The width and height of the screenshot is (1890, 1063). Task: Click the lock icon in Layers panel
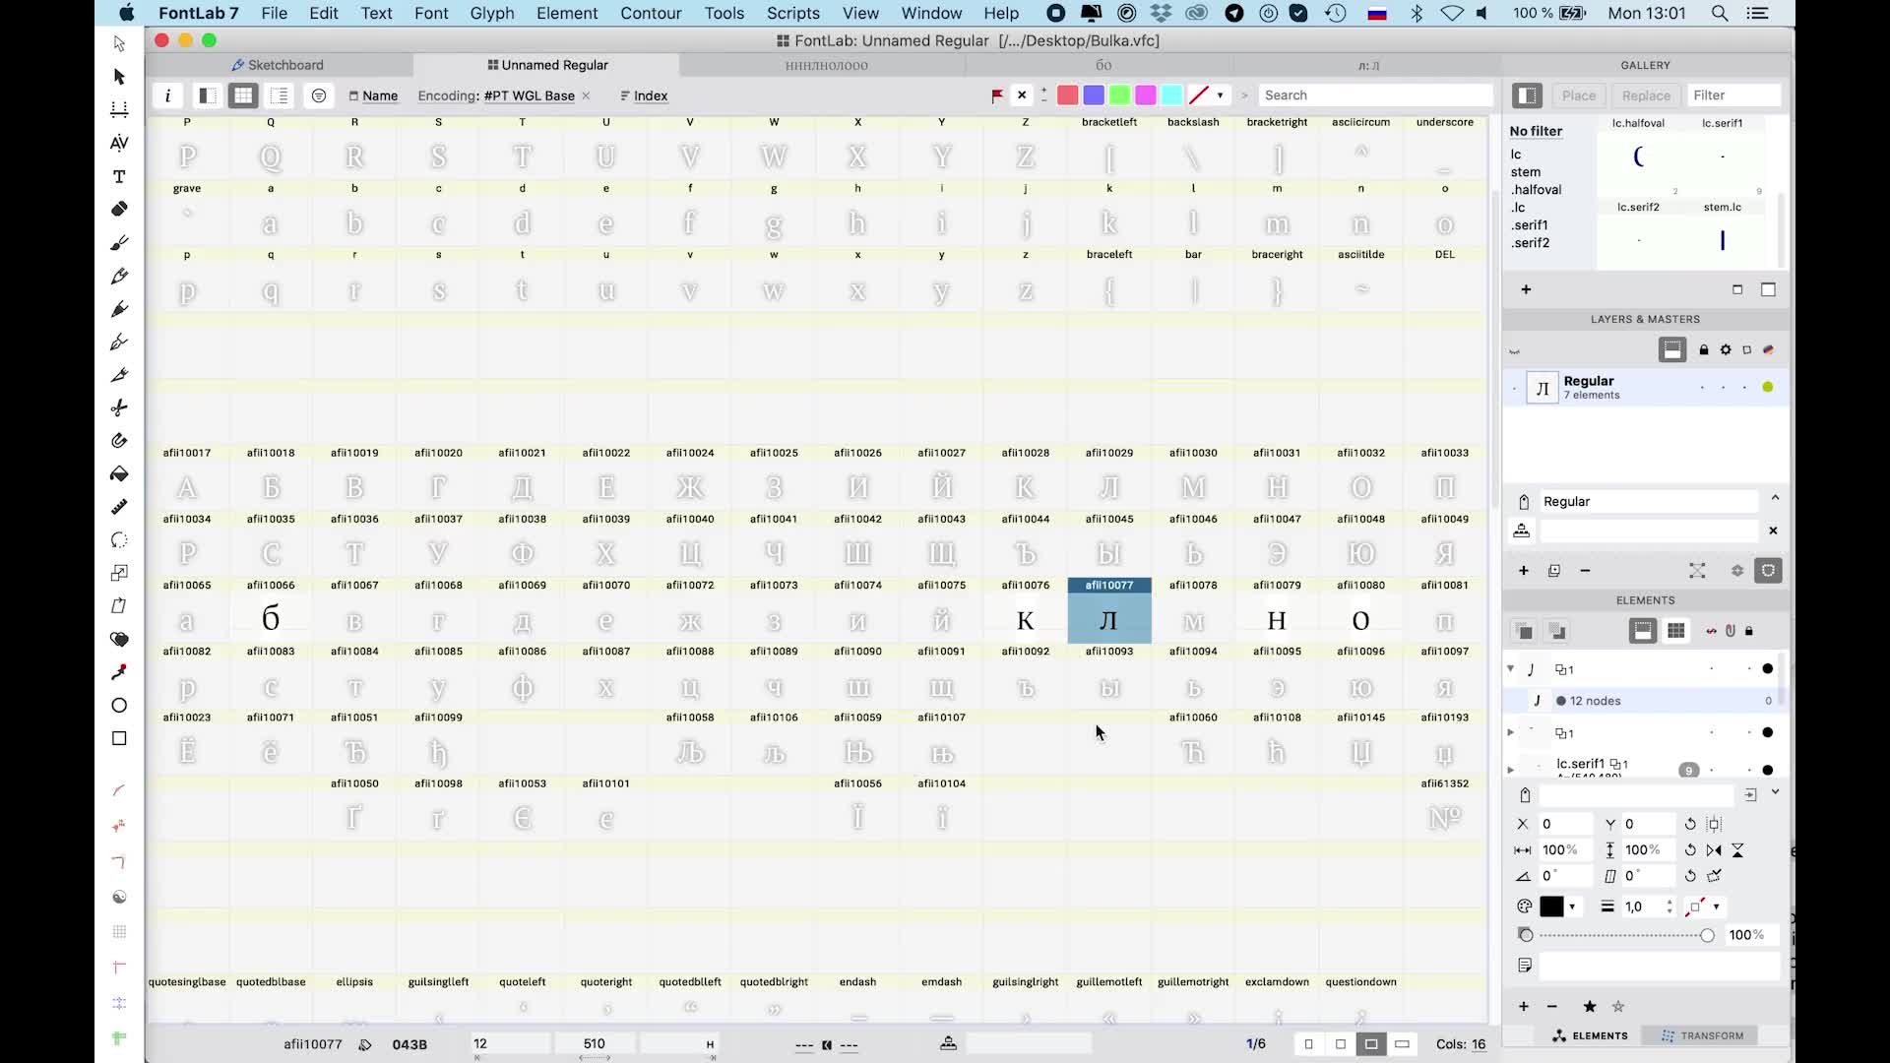[1704, 349]
